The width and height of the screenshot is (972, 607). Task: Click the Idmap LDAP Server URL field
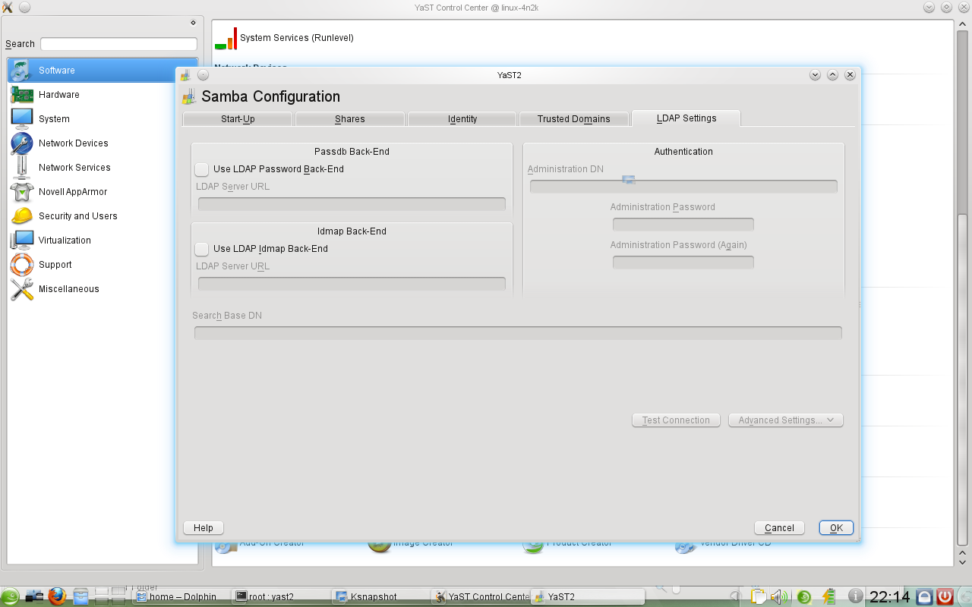coord(352,283)
